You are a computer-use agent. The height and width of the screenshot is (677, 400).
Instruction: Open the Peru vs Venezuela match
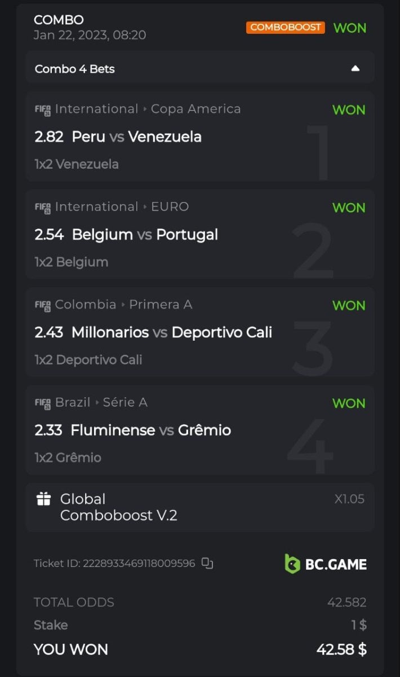click(x=137, y=137)
